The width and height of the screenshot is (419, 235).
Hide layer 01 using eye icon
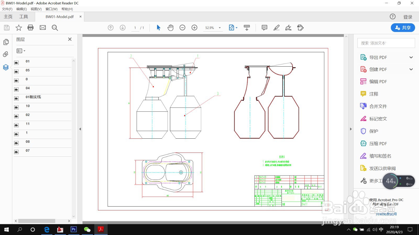(x=16, y=63)
